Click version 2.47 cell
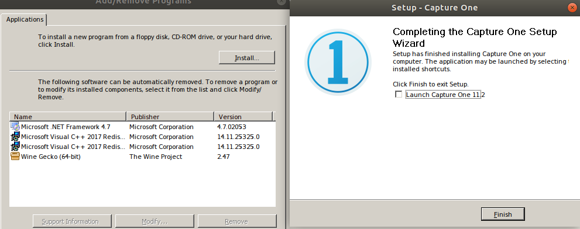580x229 pixels. 224,157
